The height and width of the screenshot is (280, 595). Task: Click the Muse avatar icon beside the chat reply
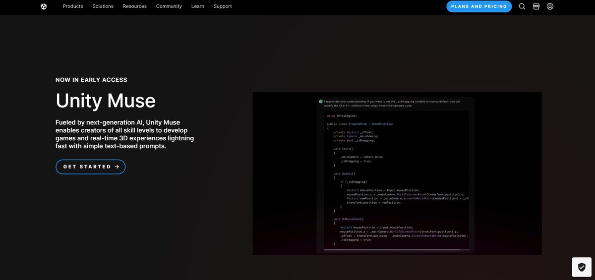point(321,101)
